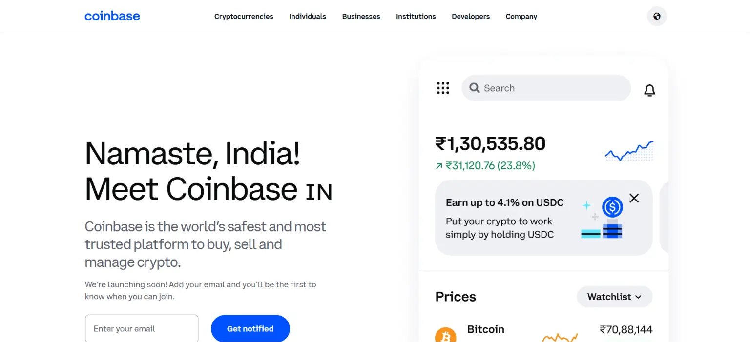Open the Businesses menu

(361, 16)
